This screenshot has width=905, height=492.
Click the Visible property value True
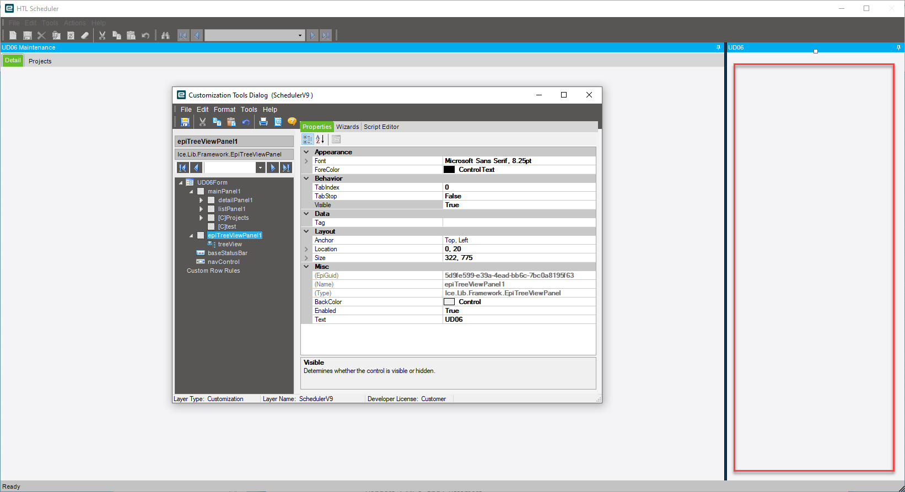coord(519,205)
